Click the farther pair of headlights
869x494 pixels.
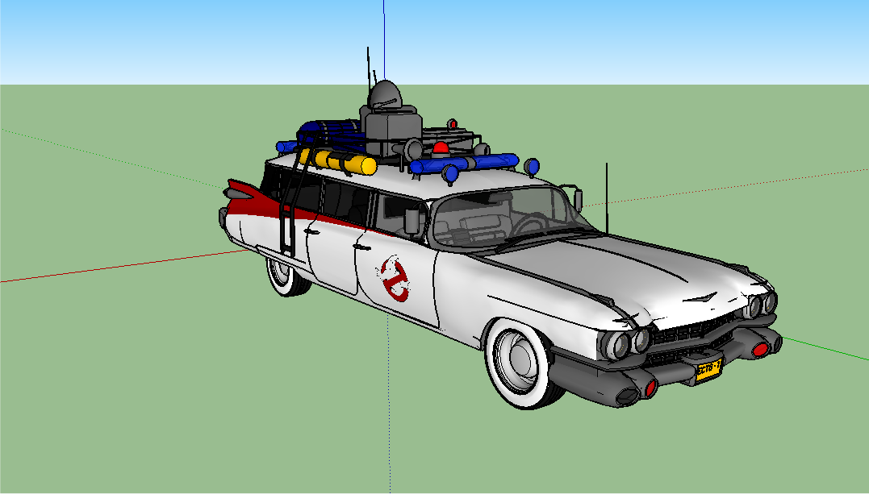(762, 305)
